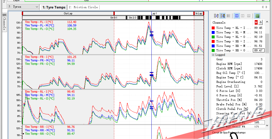
Task: Select the 'G Force Long [G]' channel row
Action: 238,95
